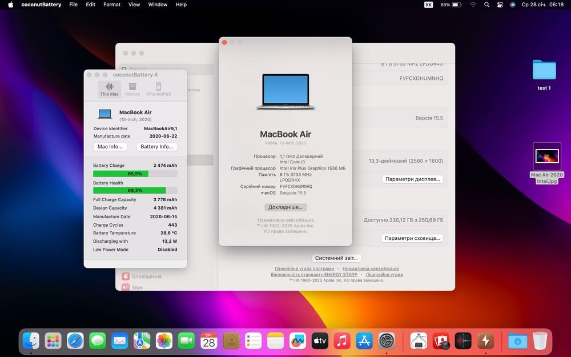Click the Mac Info... button

coord(110,146)
